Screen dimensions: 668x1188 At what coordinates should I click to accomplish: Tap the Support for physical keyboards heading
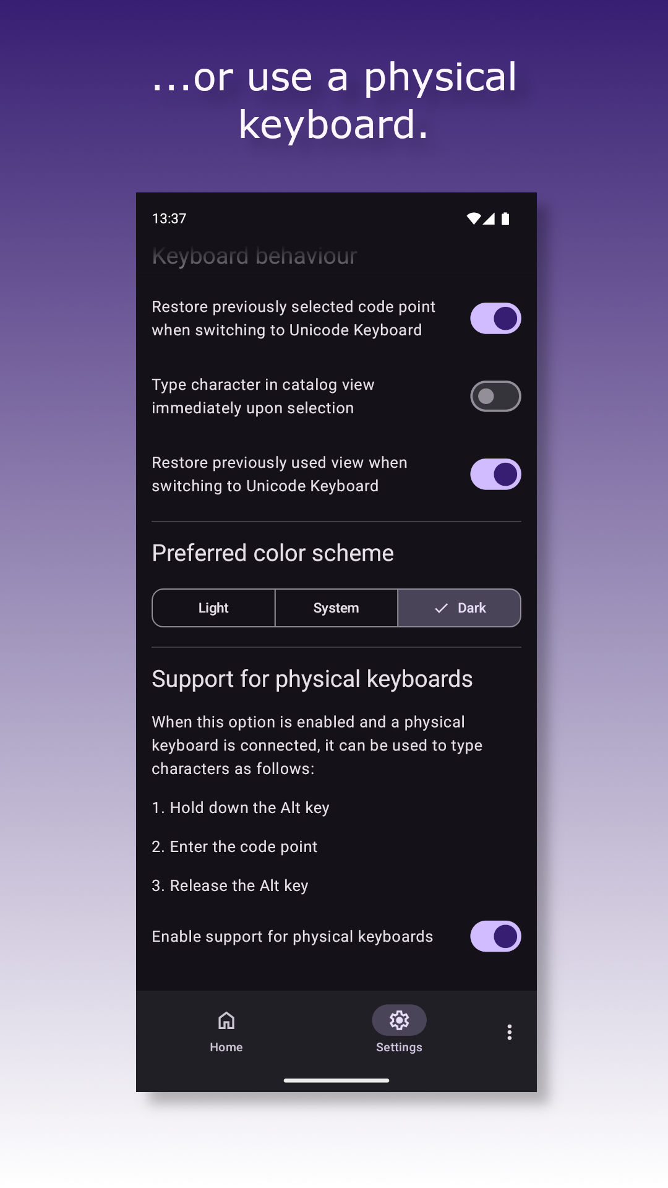point(312,679)
